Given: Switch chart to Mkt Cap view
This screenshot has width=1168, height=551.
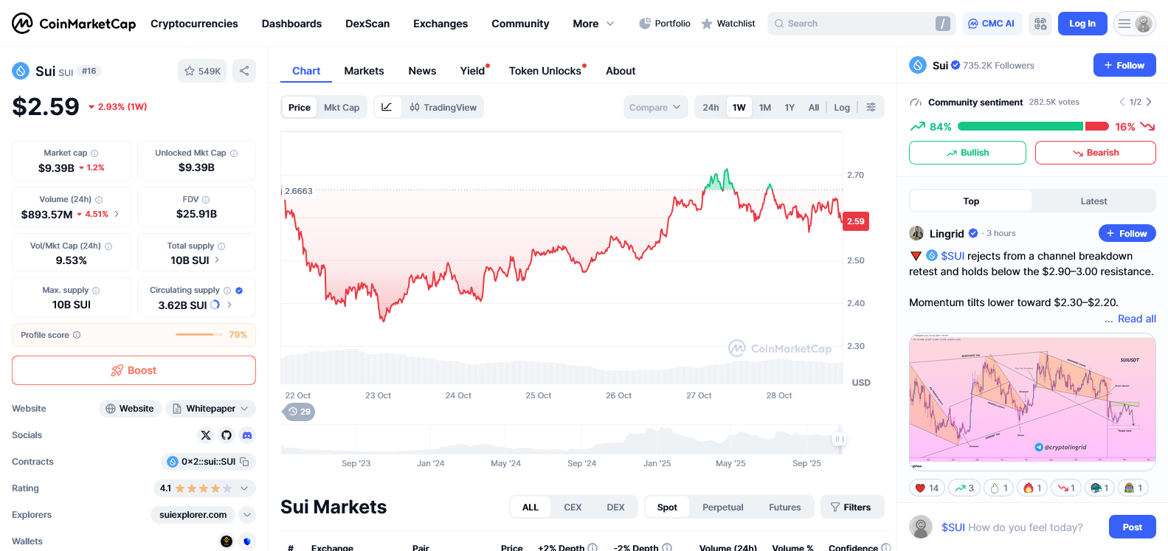Looking at the screenshot, I should pyautogui.click(x=342, y=107).
